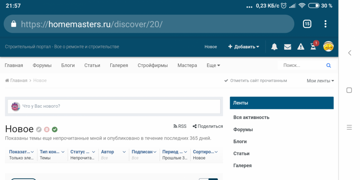Open the browser three-dot menu
The width and height of the screenshot is (360, 180).
tap(325, 24)
